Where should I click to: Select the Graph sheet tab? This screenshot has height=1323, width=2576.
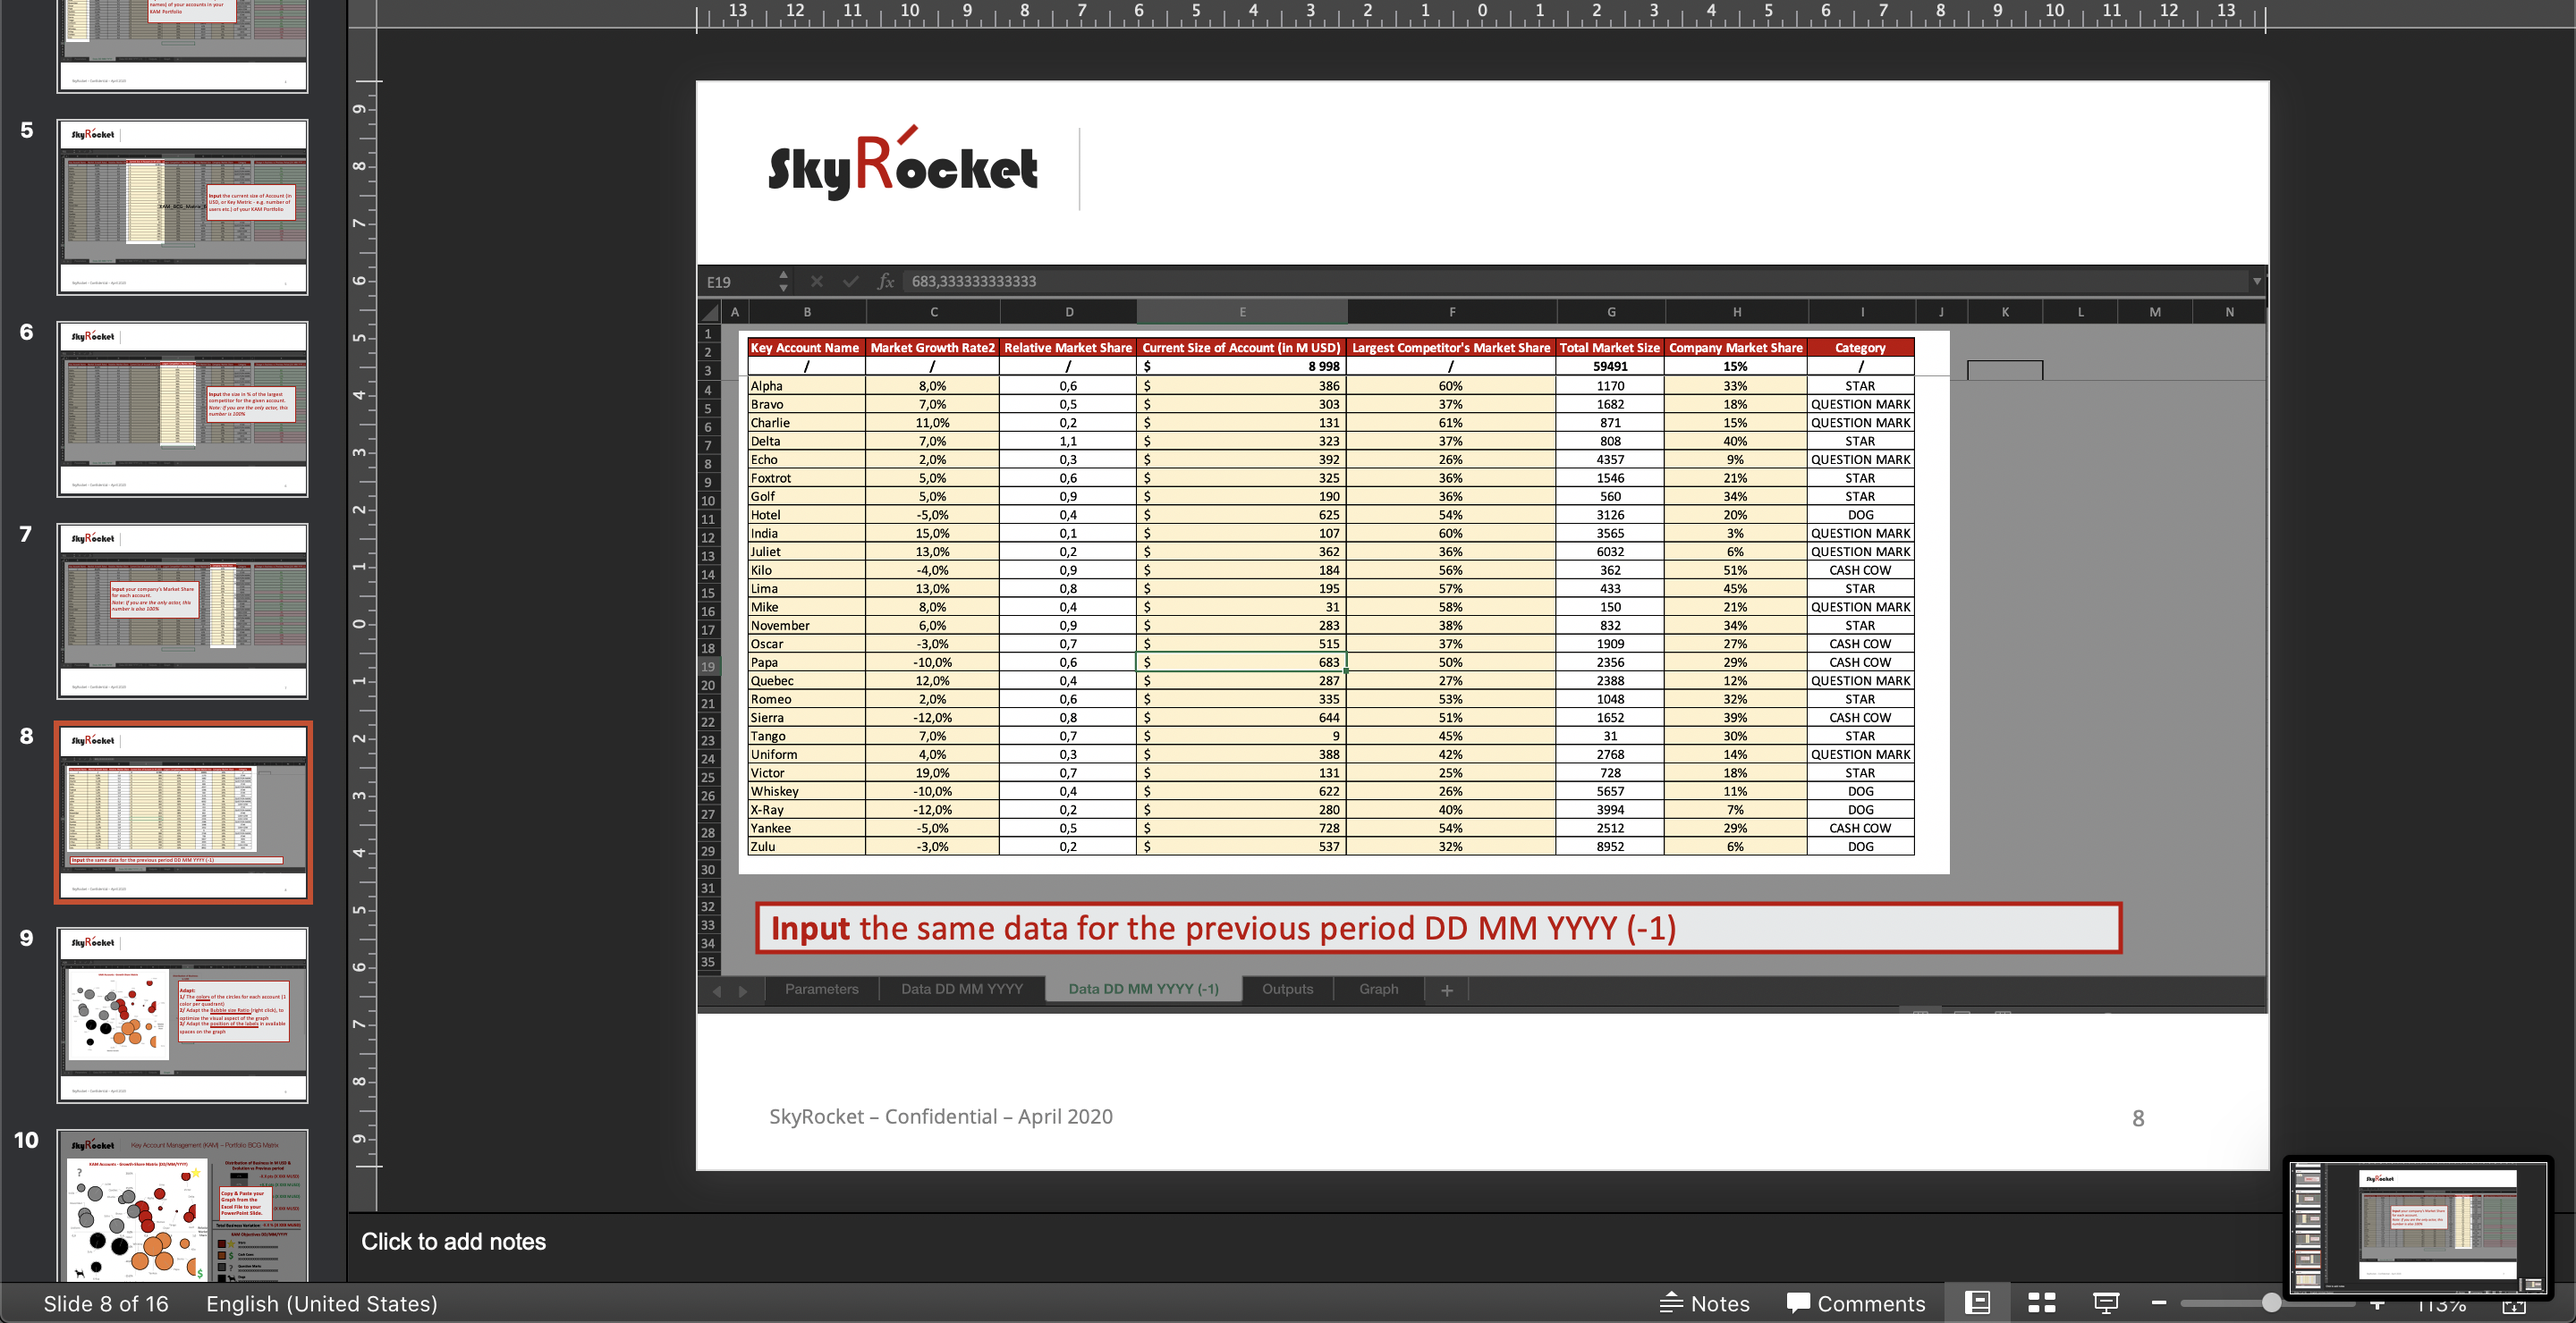(1378, 990)
